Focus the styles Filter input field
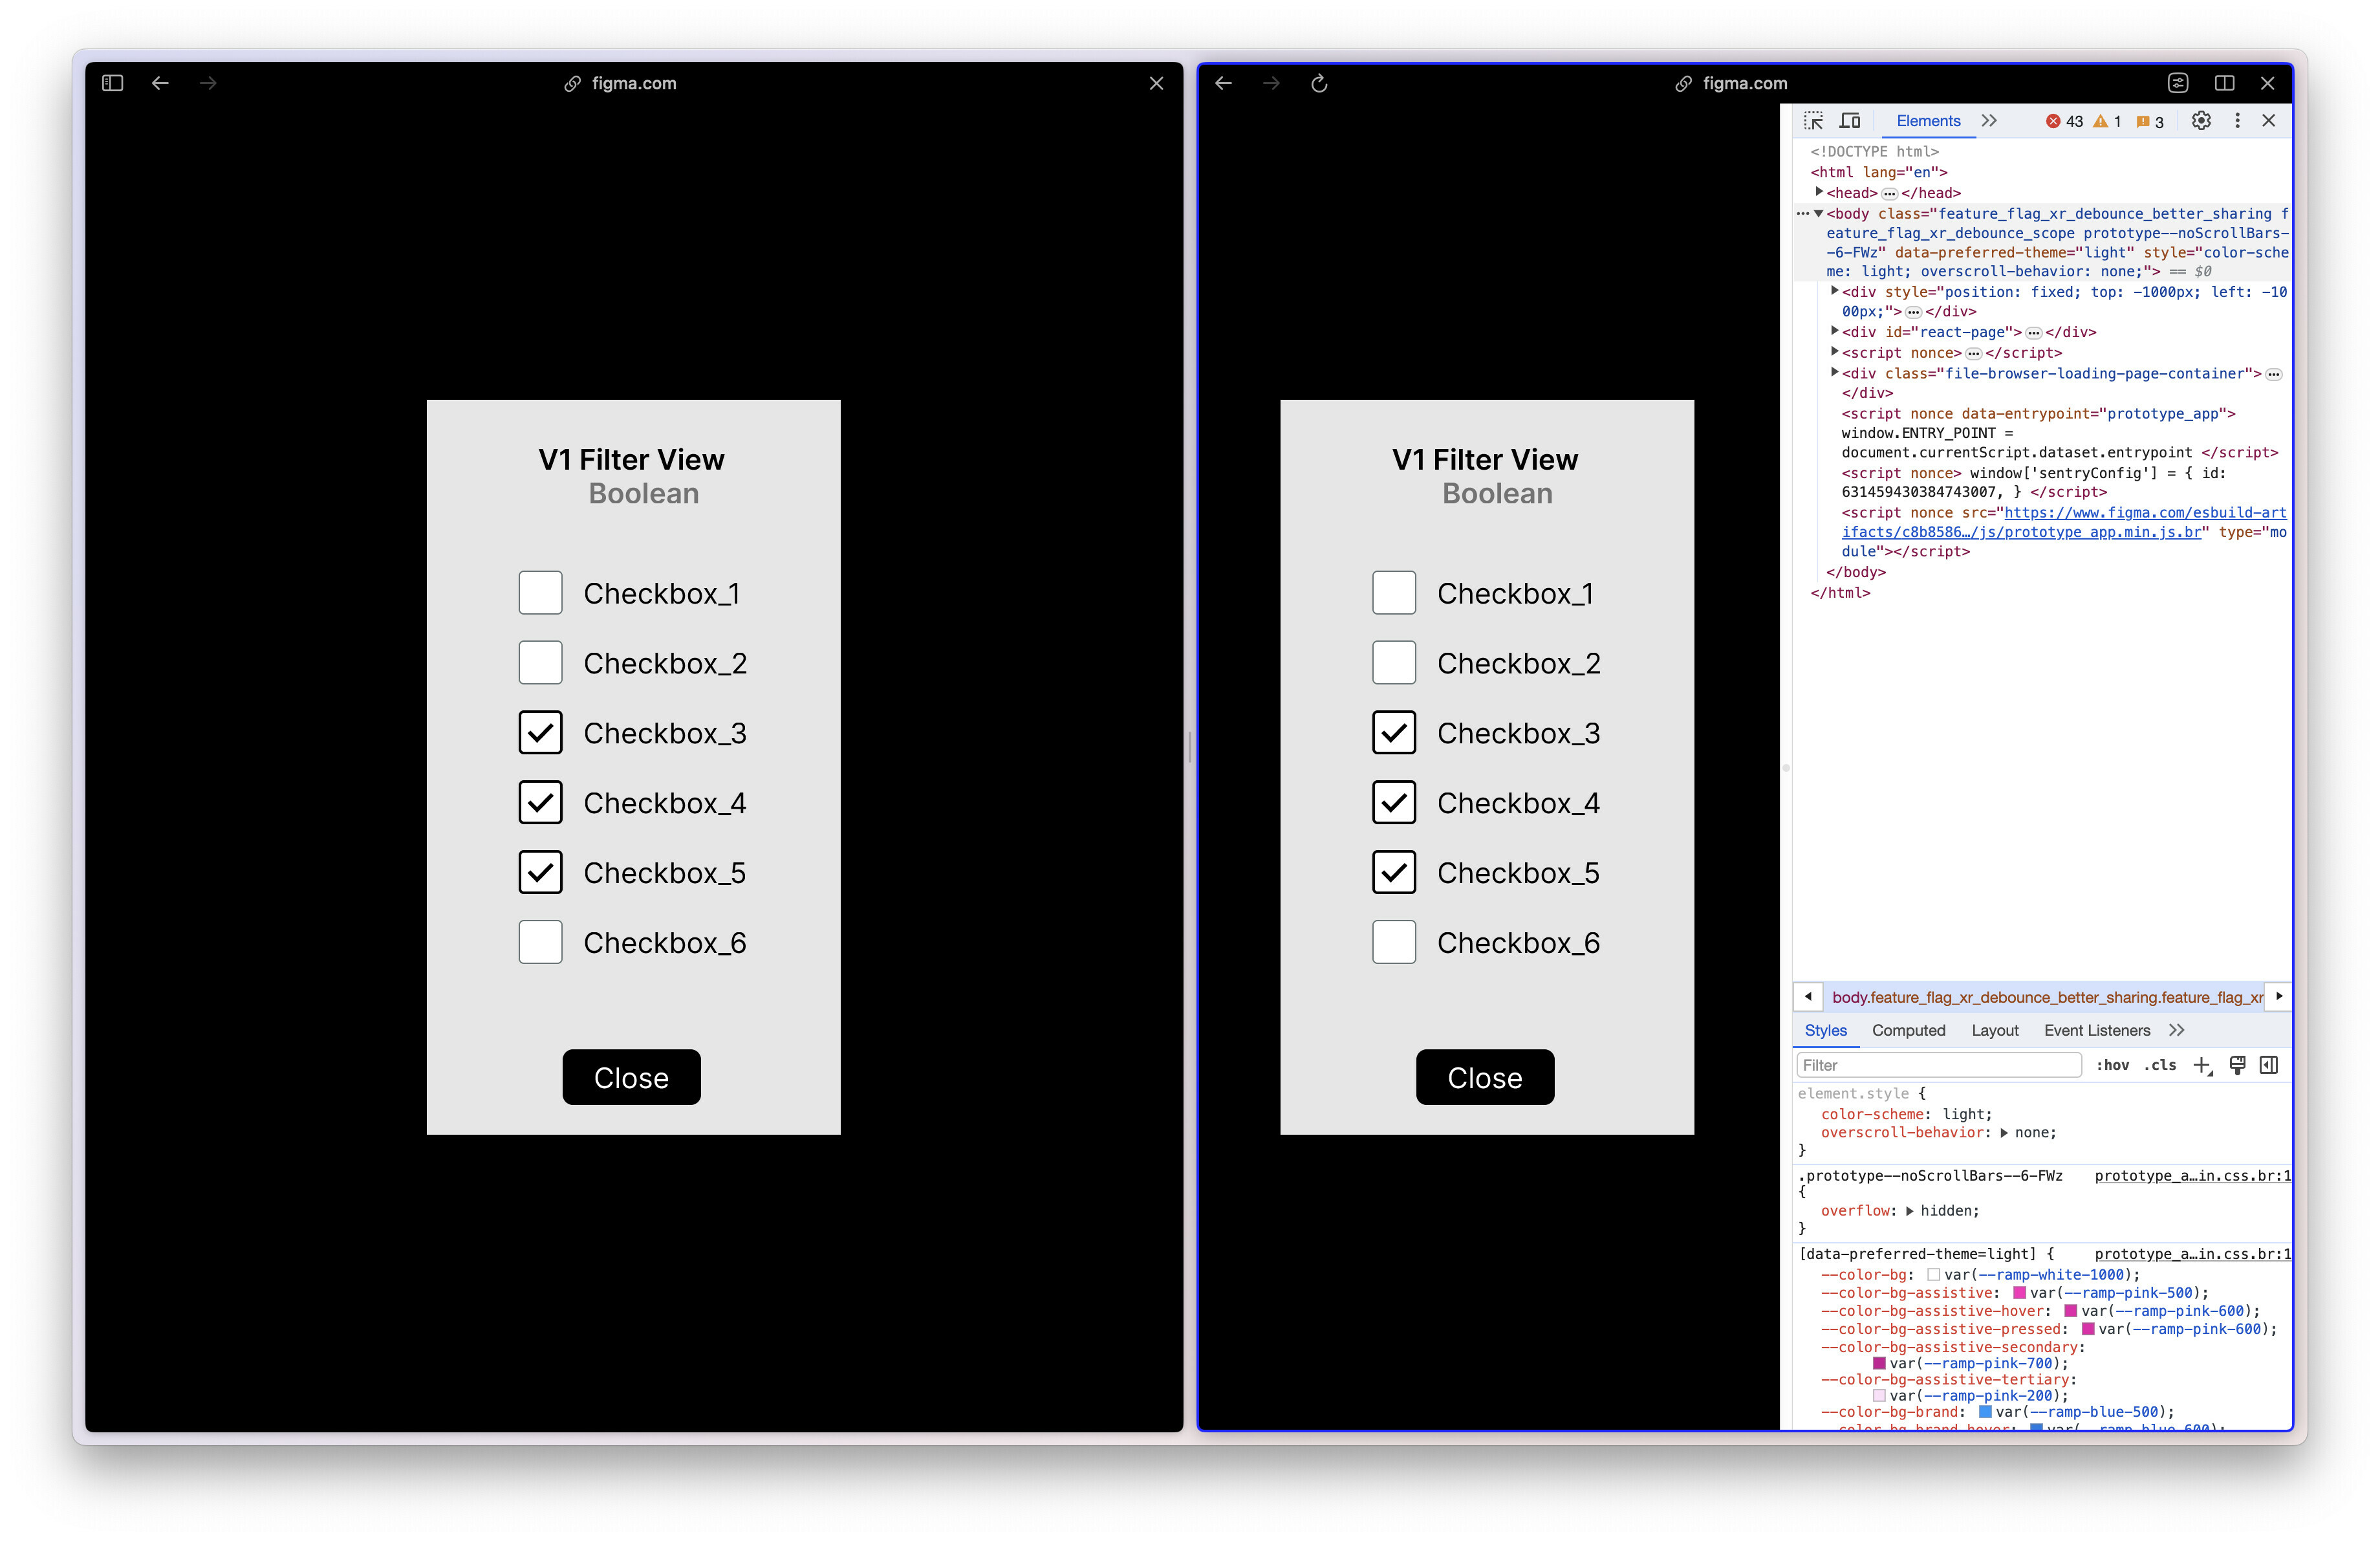Image resolution: width=2380 pixels, height=1541 pixels. (1938, 1065)
